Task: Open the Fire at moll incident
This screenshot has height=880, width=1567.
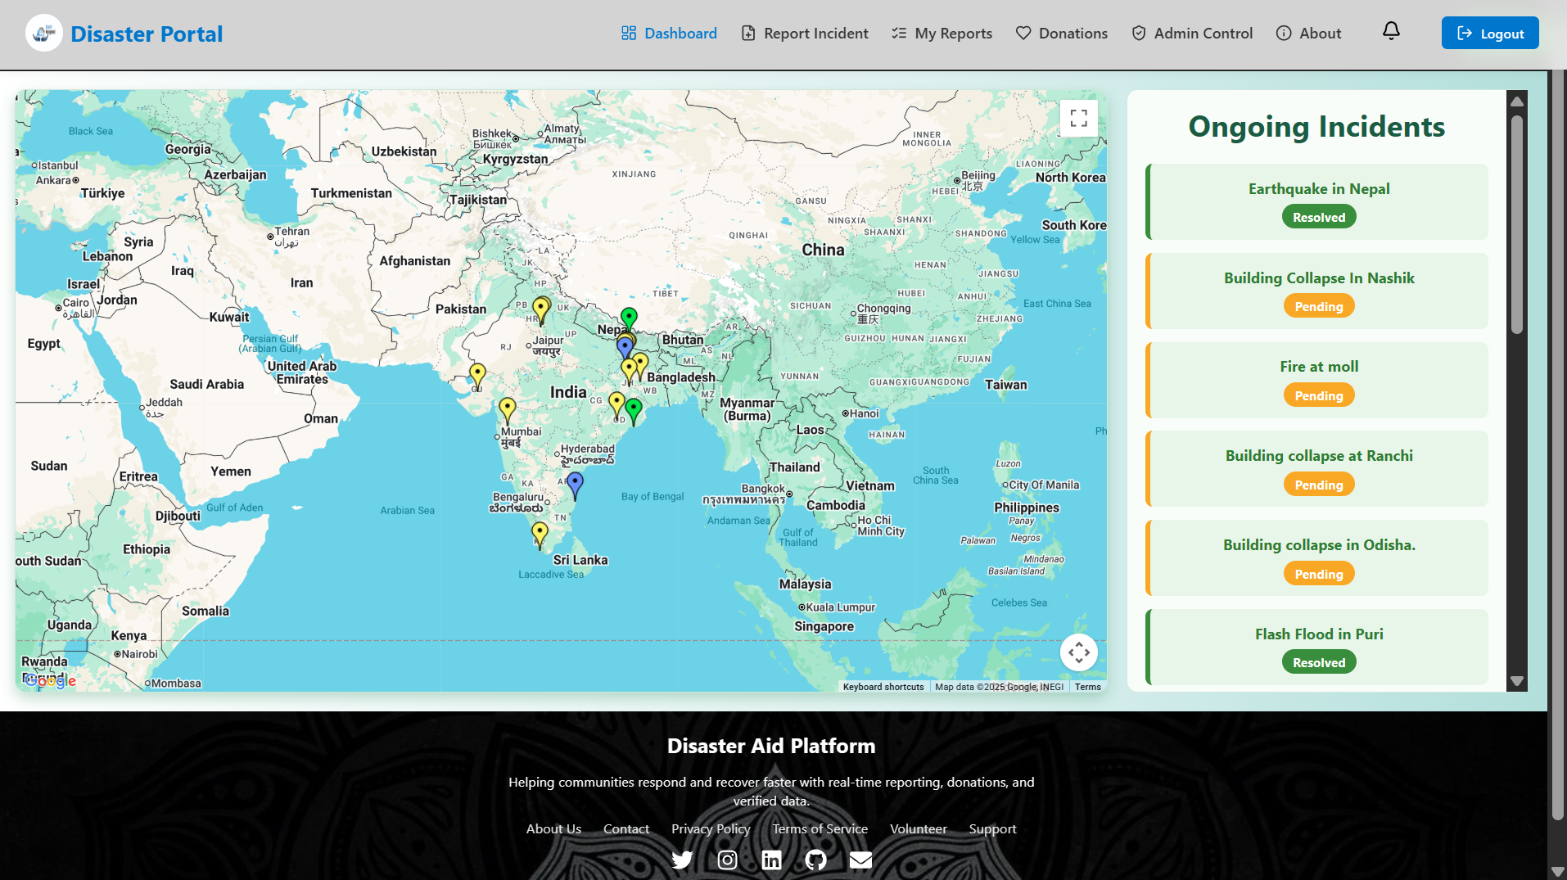Action: 1318,380
